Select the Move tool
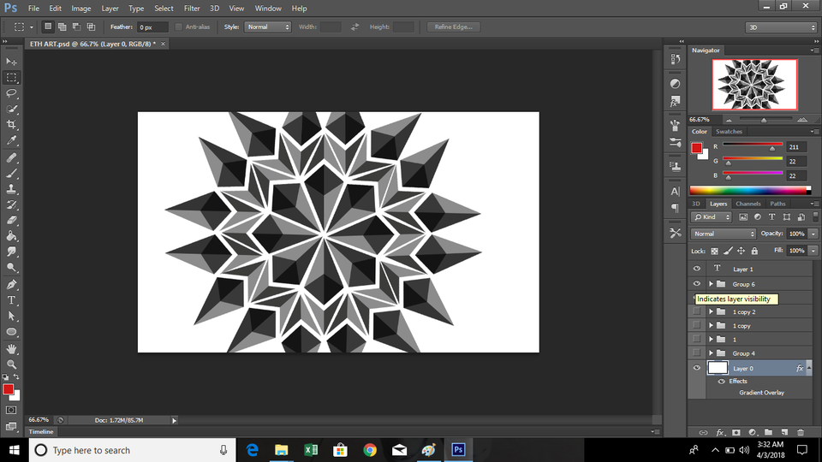The height and width of the screenshot is (462, 822). [11, 62]
